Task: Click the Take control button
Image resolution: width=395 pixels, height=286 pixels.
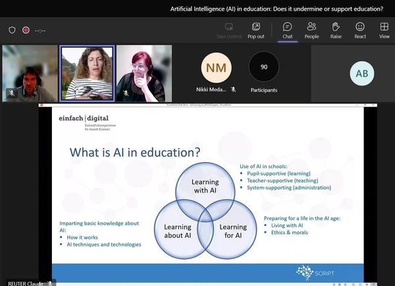Action: (x=228, y=31)
